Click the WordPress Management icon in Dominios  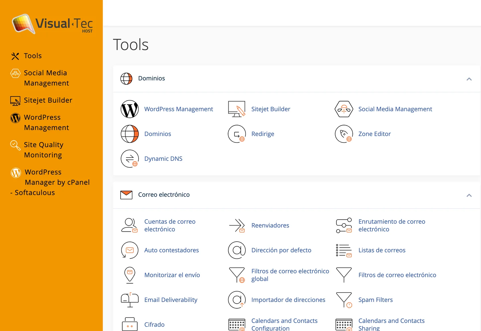pyautogui.click(x=130, y=109)
